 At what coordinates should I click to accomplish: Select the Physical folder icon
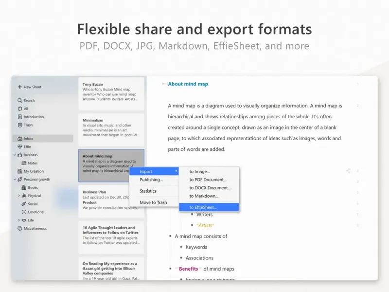24,196
